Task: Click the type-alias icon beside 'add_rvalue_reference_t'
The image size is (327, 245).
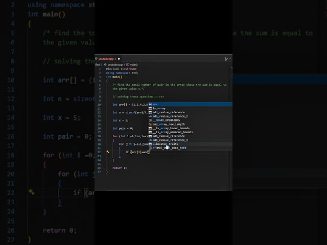Action: click(x=150, y=116)
